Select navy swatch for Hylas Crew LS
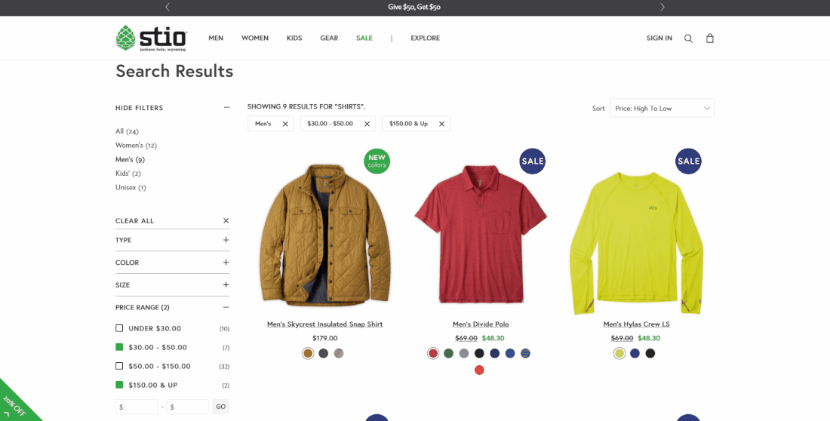830x421 pixels. [x=635, y=353]
